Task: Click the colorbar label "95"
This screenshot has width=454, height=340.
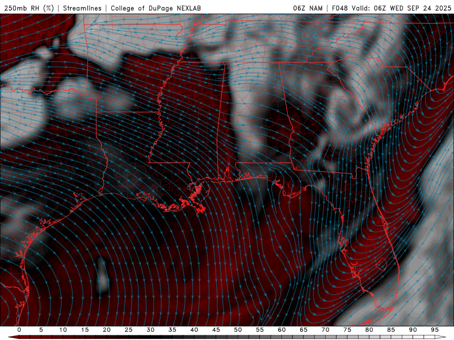Action: pos(435,330)
